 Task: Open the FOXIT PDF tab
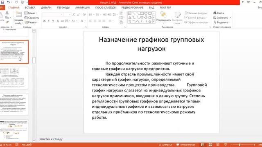(x=165, y=7)
